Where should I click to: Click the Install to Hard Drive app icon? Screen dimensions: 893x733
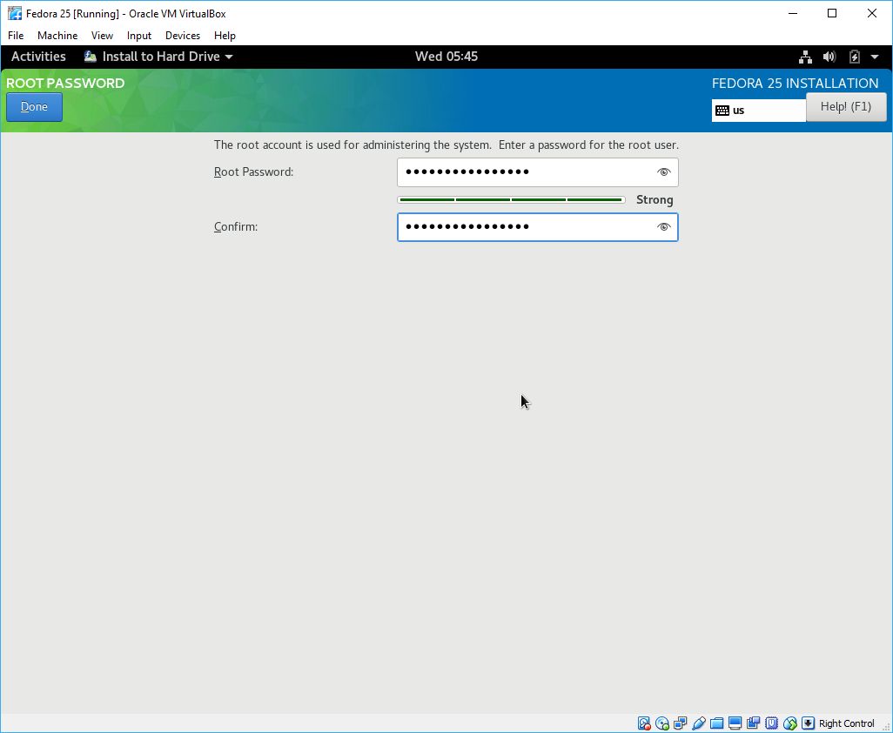(x=90, y=57)
